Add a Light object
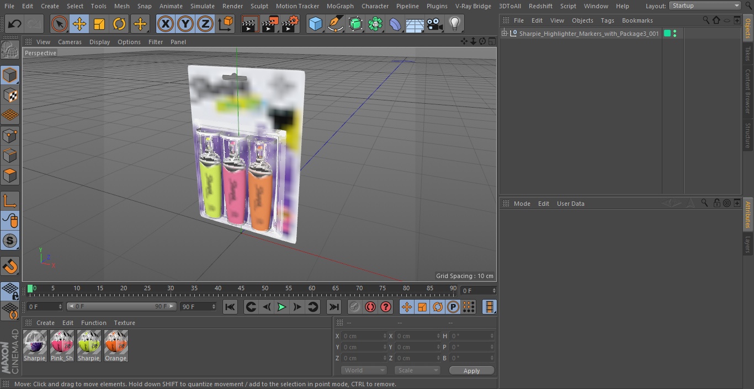Screen dimensions: 754x389 coord(455,24)
